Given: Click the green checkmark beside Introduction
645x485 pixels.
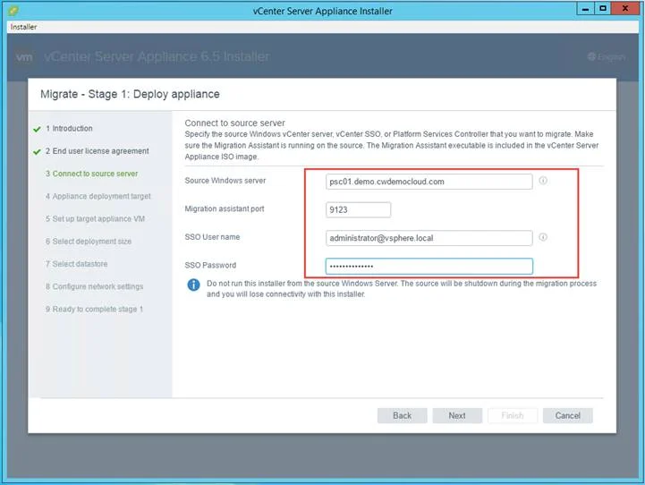Looking at the screenshot, I should click(x=37, y=129).
